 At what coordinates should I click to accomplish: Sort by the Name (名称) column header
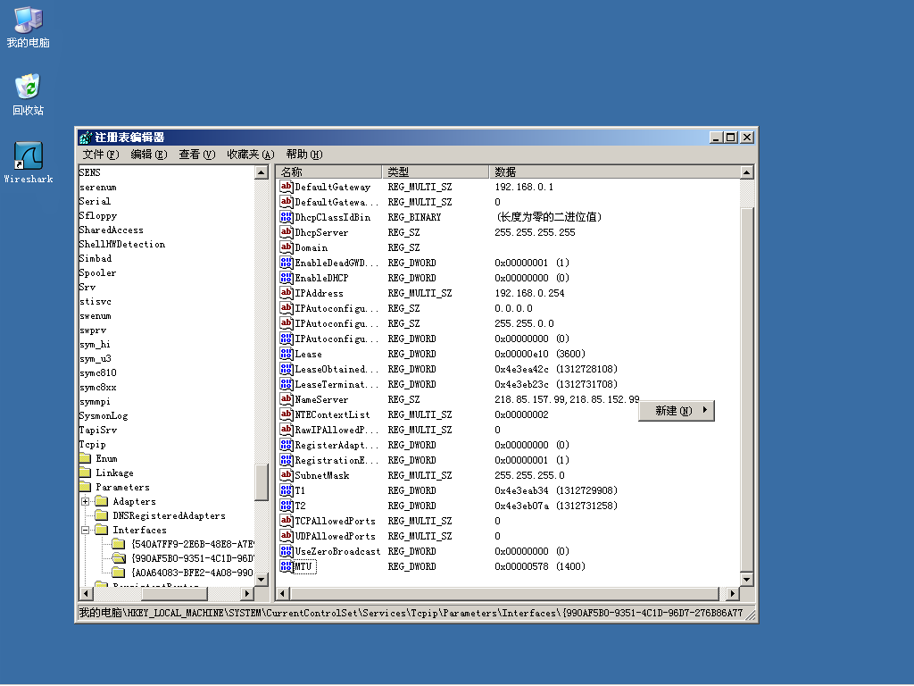329,171
